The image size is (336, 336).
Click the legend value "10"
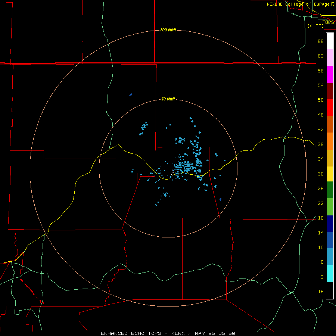click(x=321, y=247)
